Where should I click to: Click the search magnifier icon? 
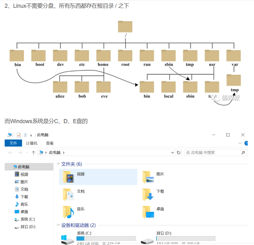coord(243,153)
